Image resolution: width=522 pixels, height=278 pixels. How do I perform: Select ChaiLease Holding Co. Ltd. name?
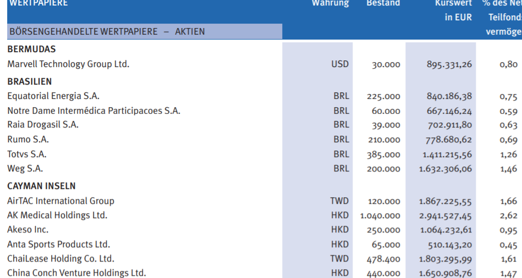[61, 259]
